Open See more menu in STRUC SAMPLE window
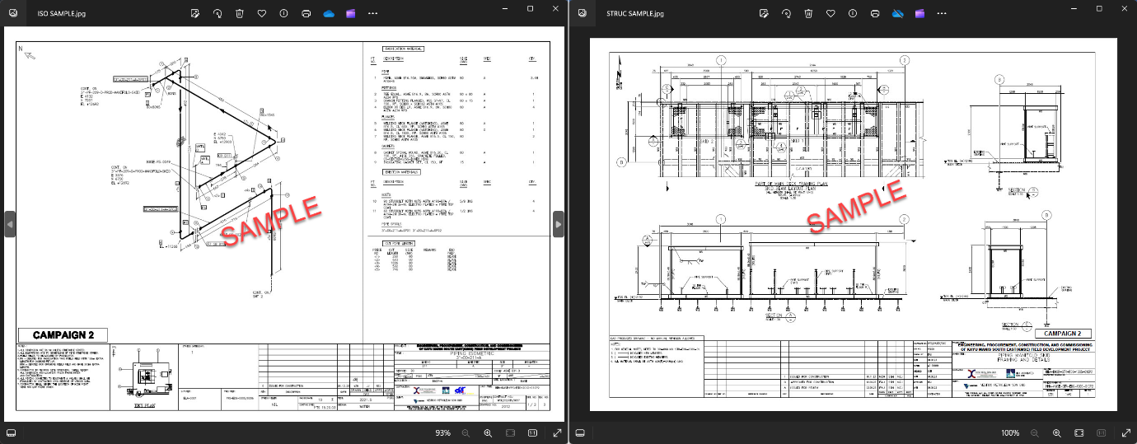 [x=942, y=13]
